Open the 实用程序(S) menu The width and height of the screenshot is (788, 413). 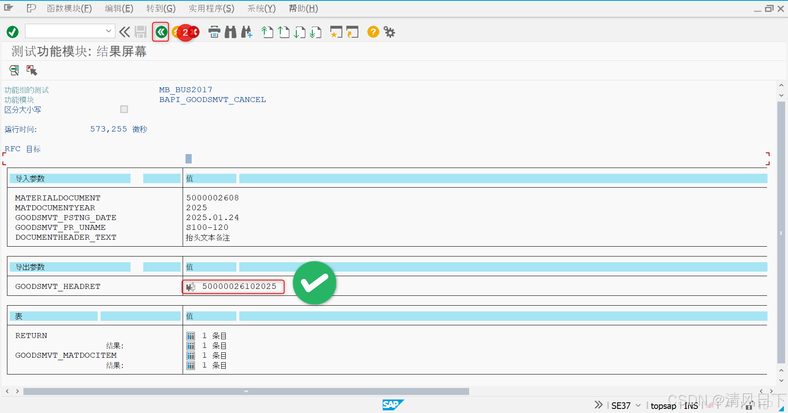(x=211, y=8)
